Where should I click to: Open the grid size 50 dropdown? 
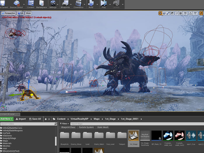pos(185,13)
